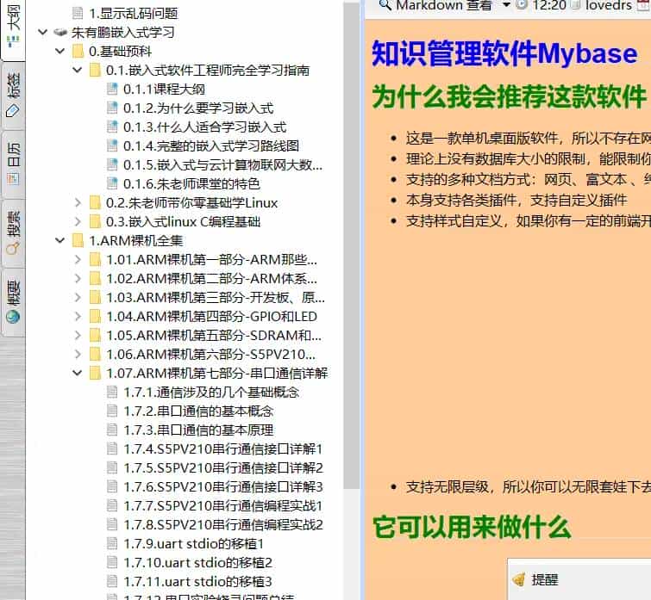
Task: Open the 概要 overview side tab
Action: pyautogui.click(x=13, y=301)
